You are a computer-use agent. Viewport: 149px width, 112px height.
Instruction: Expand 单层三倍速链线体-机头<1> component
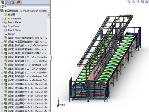2,42
